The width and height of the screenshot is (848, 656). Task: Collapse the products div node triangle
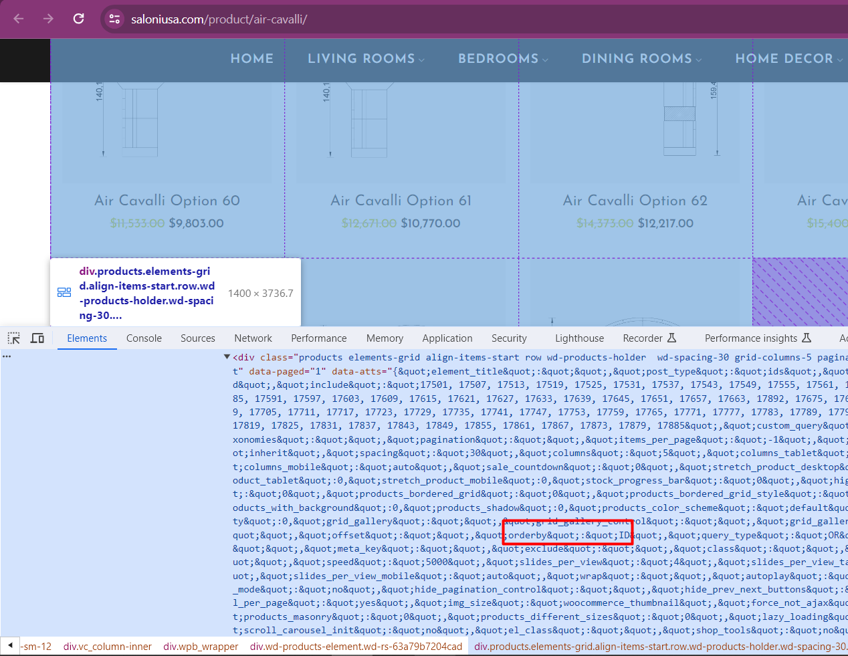tap(227, 357)
